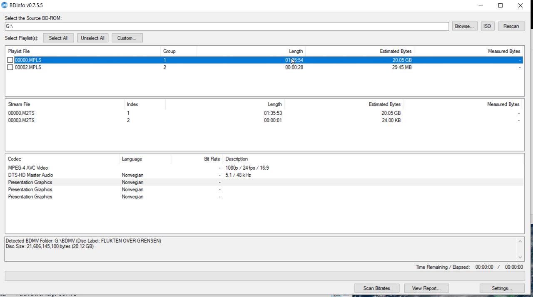This screenshot has height=297, width=533.
Task: Select stream file 00000.M2TS
Action: [x=21, y=113]
